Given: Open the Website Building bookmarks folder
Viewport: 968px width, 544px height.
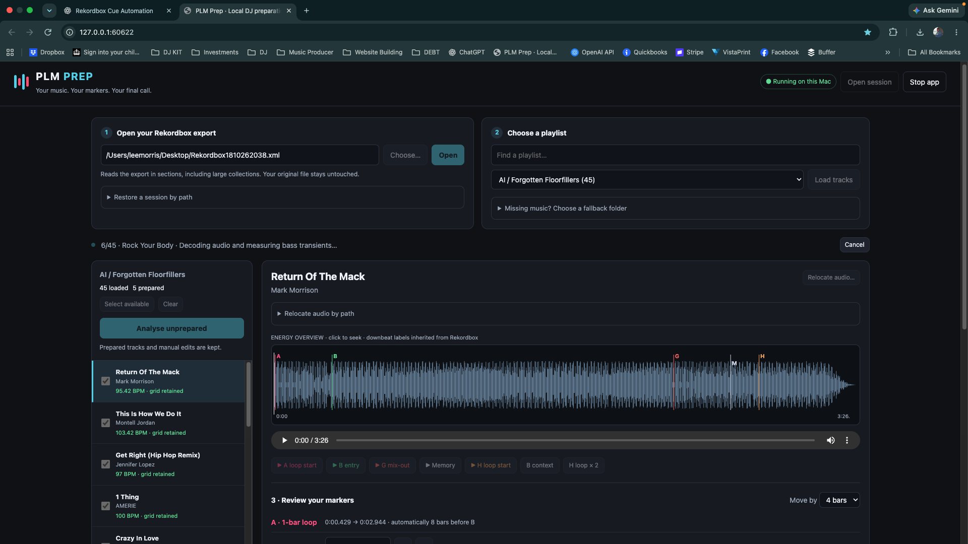Looking at the screenshot, I should 373,52.
